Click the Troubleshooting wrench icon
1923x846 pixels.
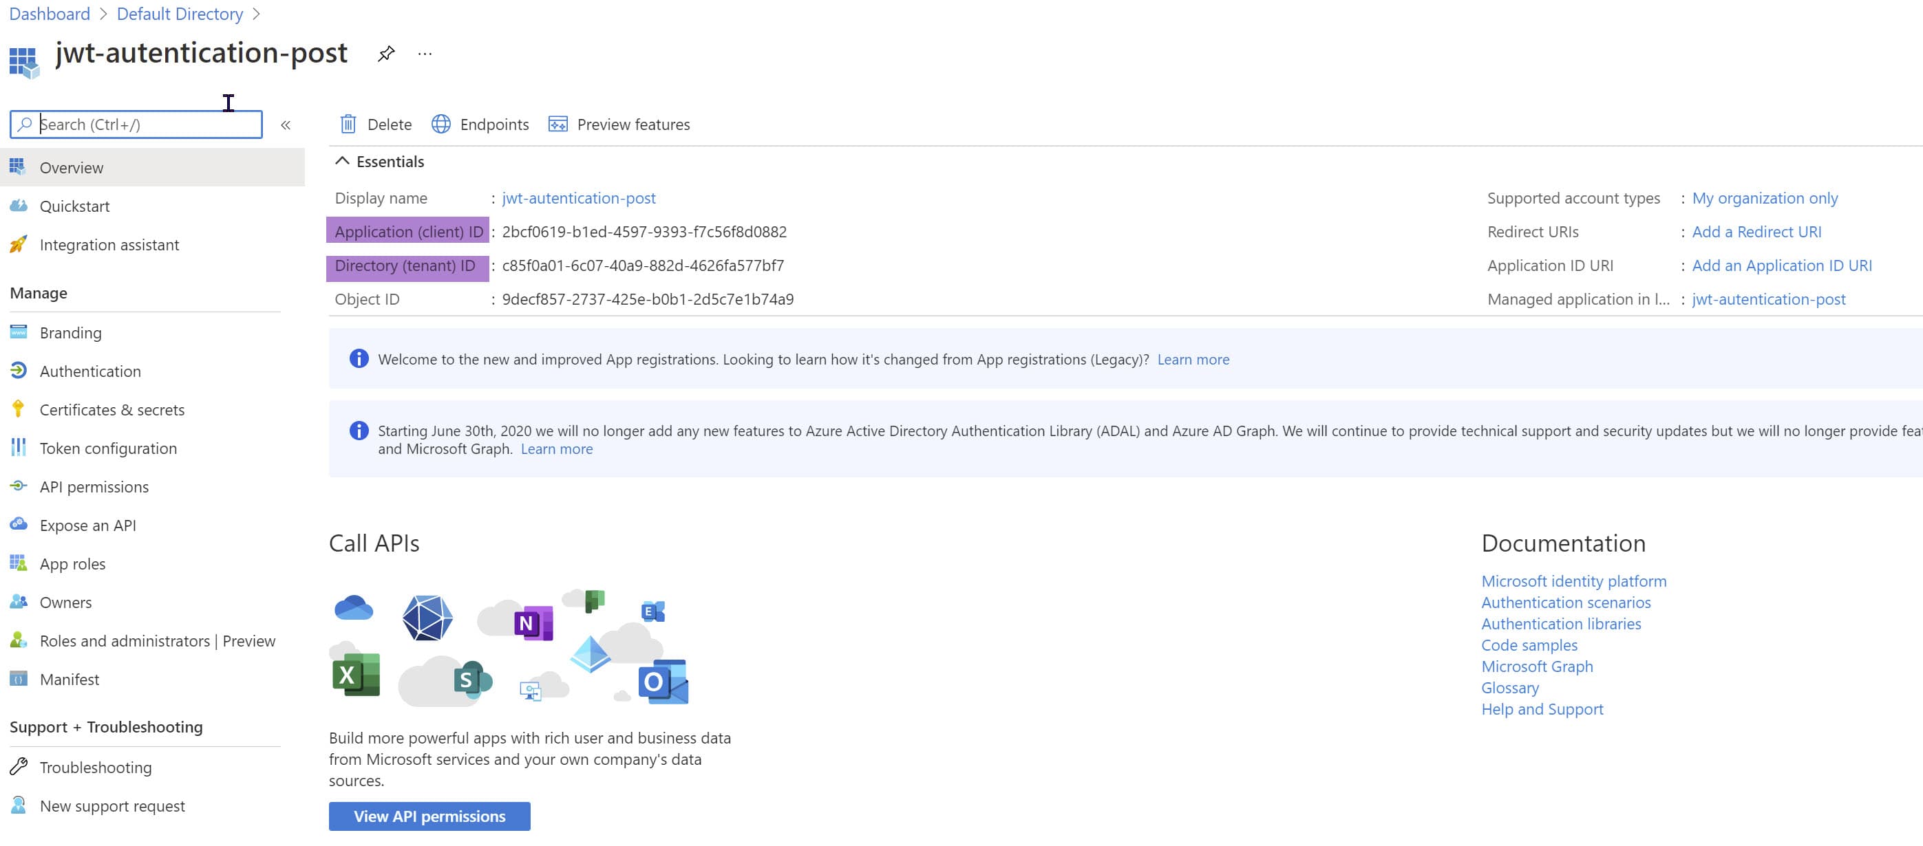[x=19, y=766]
